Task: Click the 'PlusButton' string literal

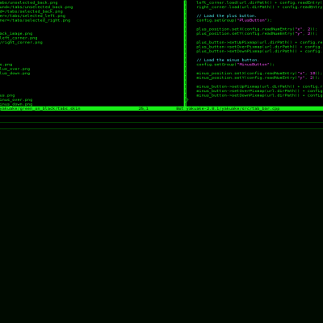Action: point(253,20)
